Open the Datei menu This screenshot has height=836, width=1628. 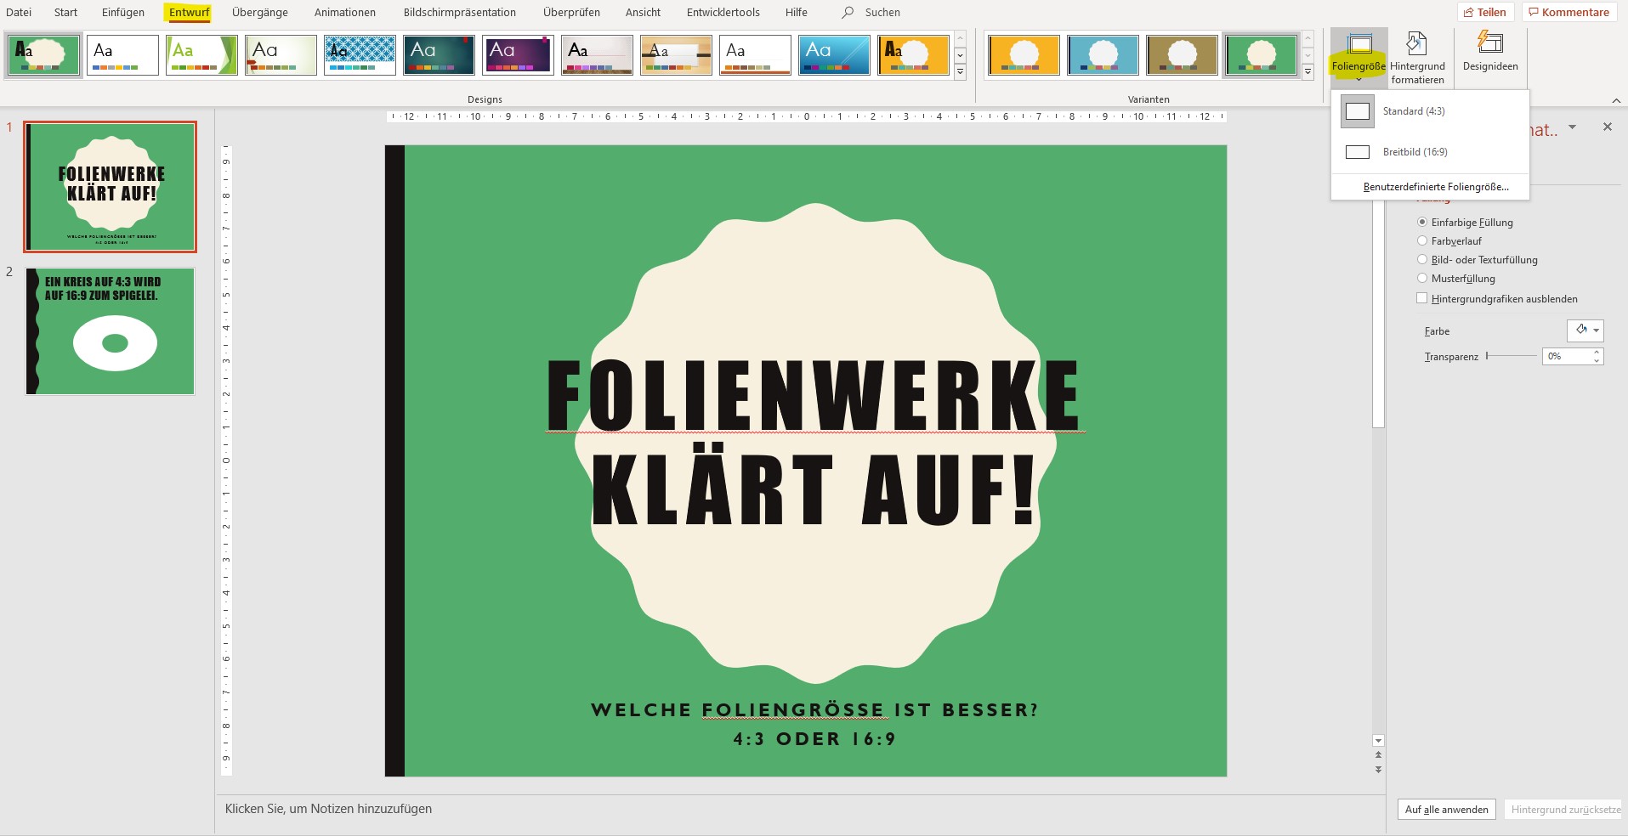pos(19,12)
